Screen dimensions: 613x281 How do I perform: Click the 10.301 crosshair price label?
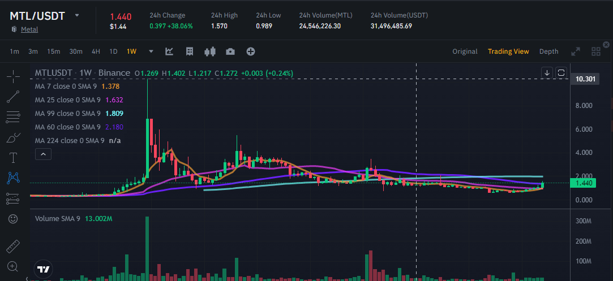[585, 79]
